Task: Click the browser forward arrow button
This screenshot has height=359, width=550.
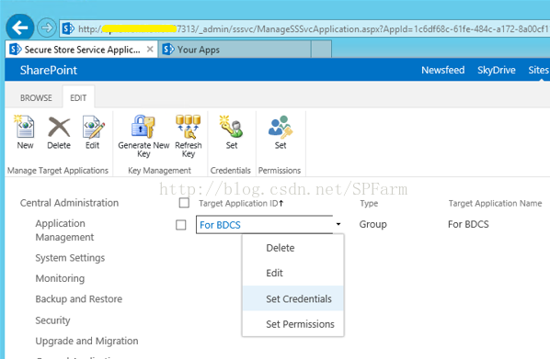Action: (x=47, y=28)
